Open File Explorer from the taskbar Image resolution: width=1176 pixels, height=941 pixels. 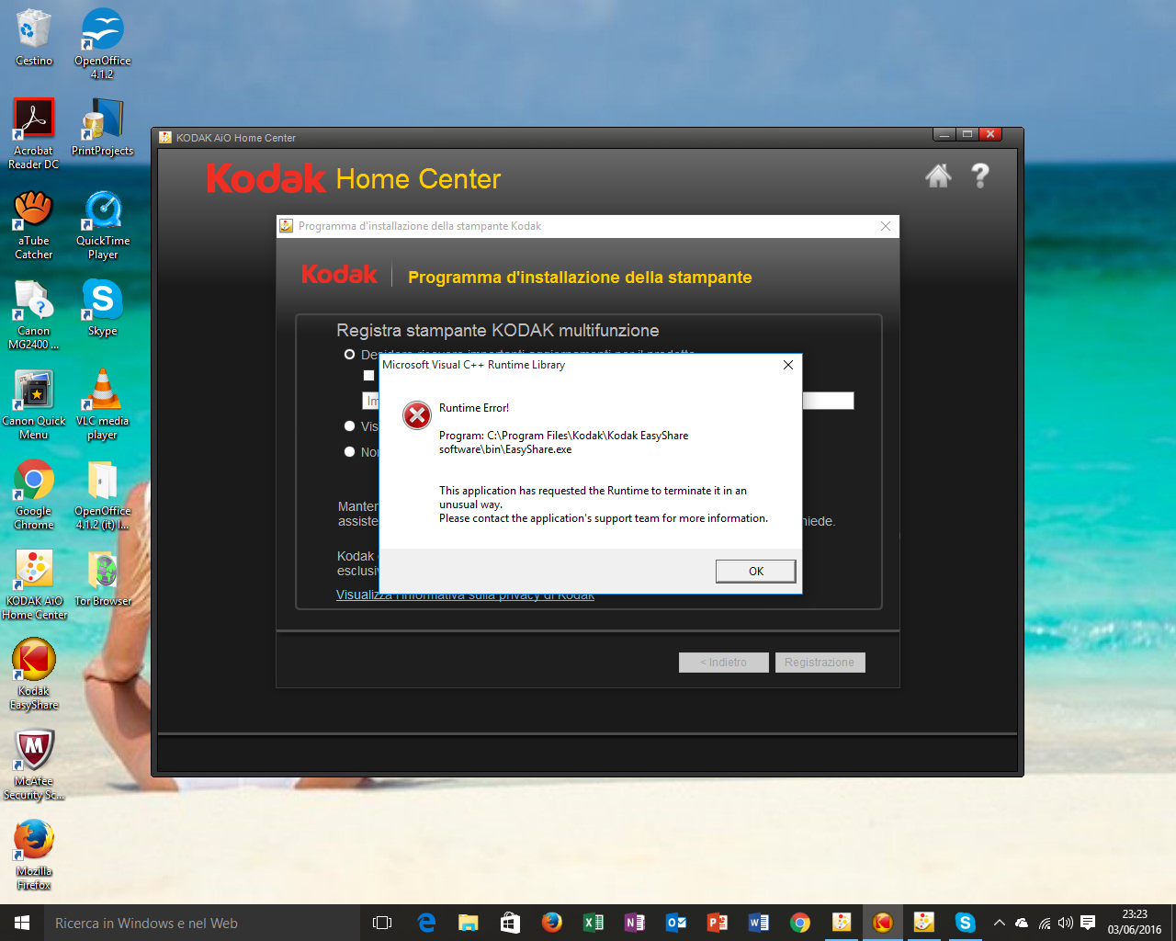tap(469, 923)
